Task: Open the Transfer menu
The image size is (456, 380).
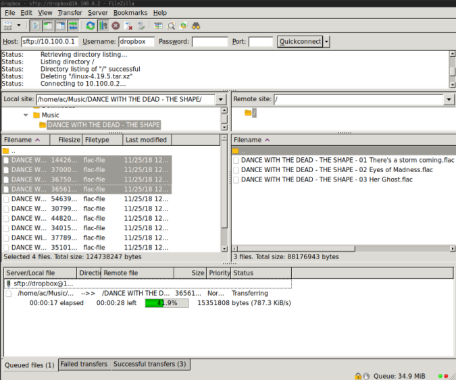Action: [70, 13]
